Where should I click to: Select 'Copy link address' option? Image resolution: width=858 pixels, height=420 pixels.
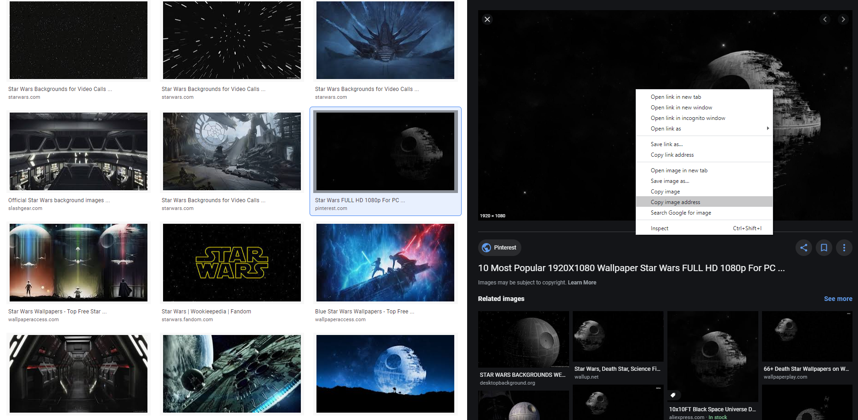704,155
